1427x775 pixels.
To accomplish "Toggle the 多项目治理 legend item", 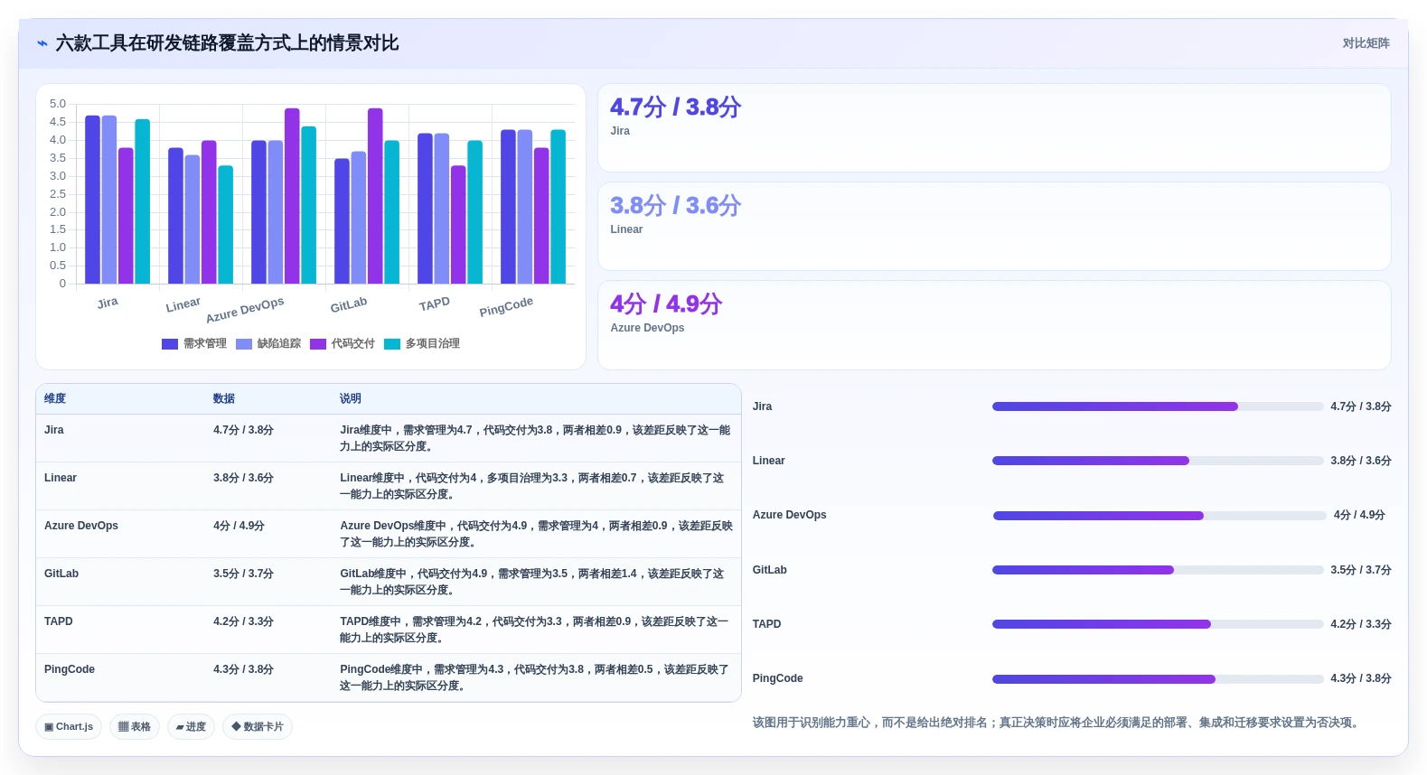I will (422, 344).
